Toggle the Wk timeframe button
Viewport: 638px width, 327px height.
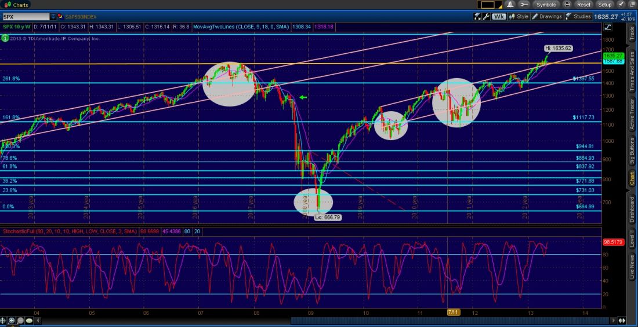pos(498,17)
